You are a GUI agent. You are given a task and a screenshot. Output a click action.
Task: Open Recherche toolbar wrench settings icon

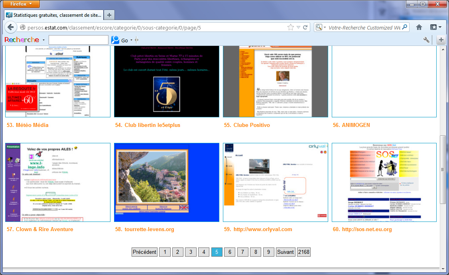[426, 40]
